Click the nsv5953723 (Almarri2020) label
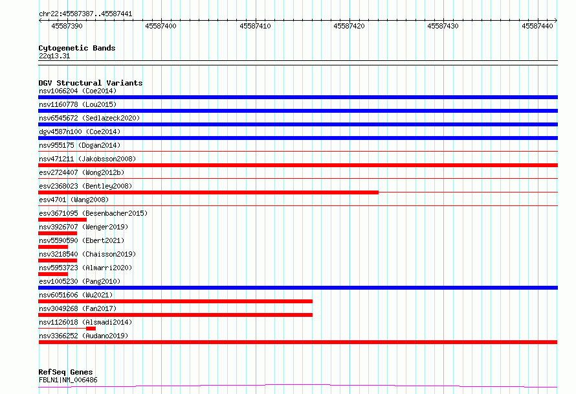Image resolution: width=576 pixels, height=394 pixels. [x=85, y=268]
